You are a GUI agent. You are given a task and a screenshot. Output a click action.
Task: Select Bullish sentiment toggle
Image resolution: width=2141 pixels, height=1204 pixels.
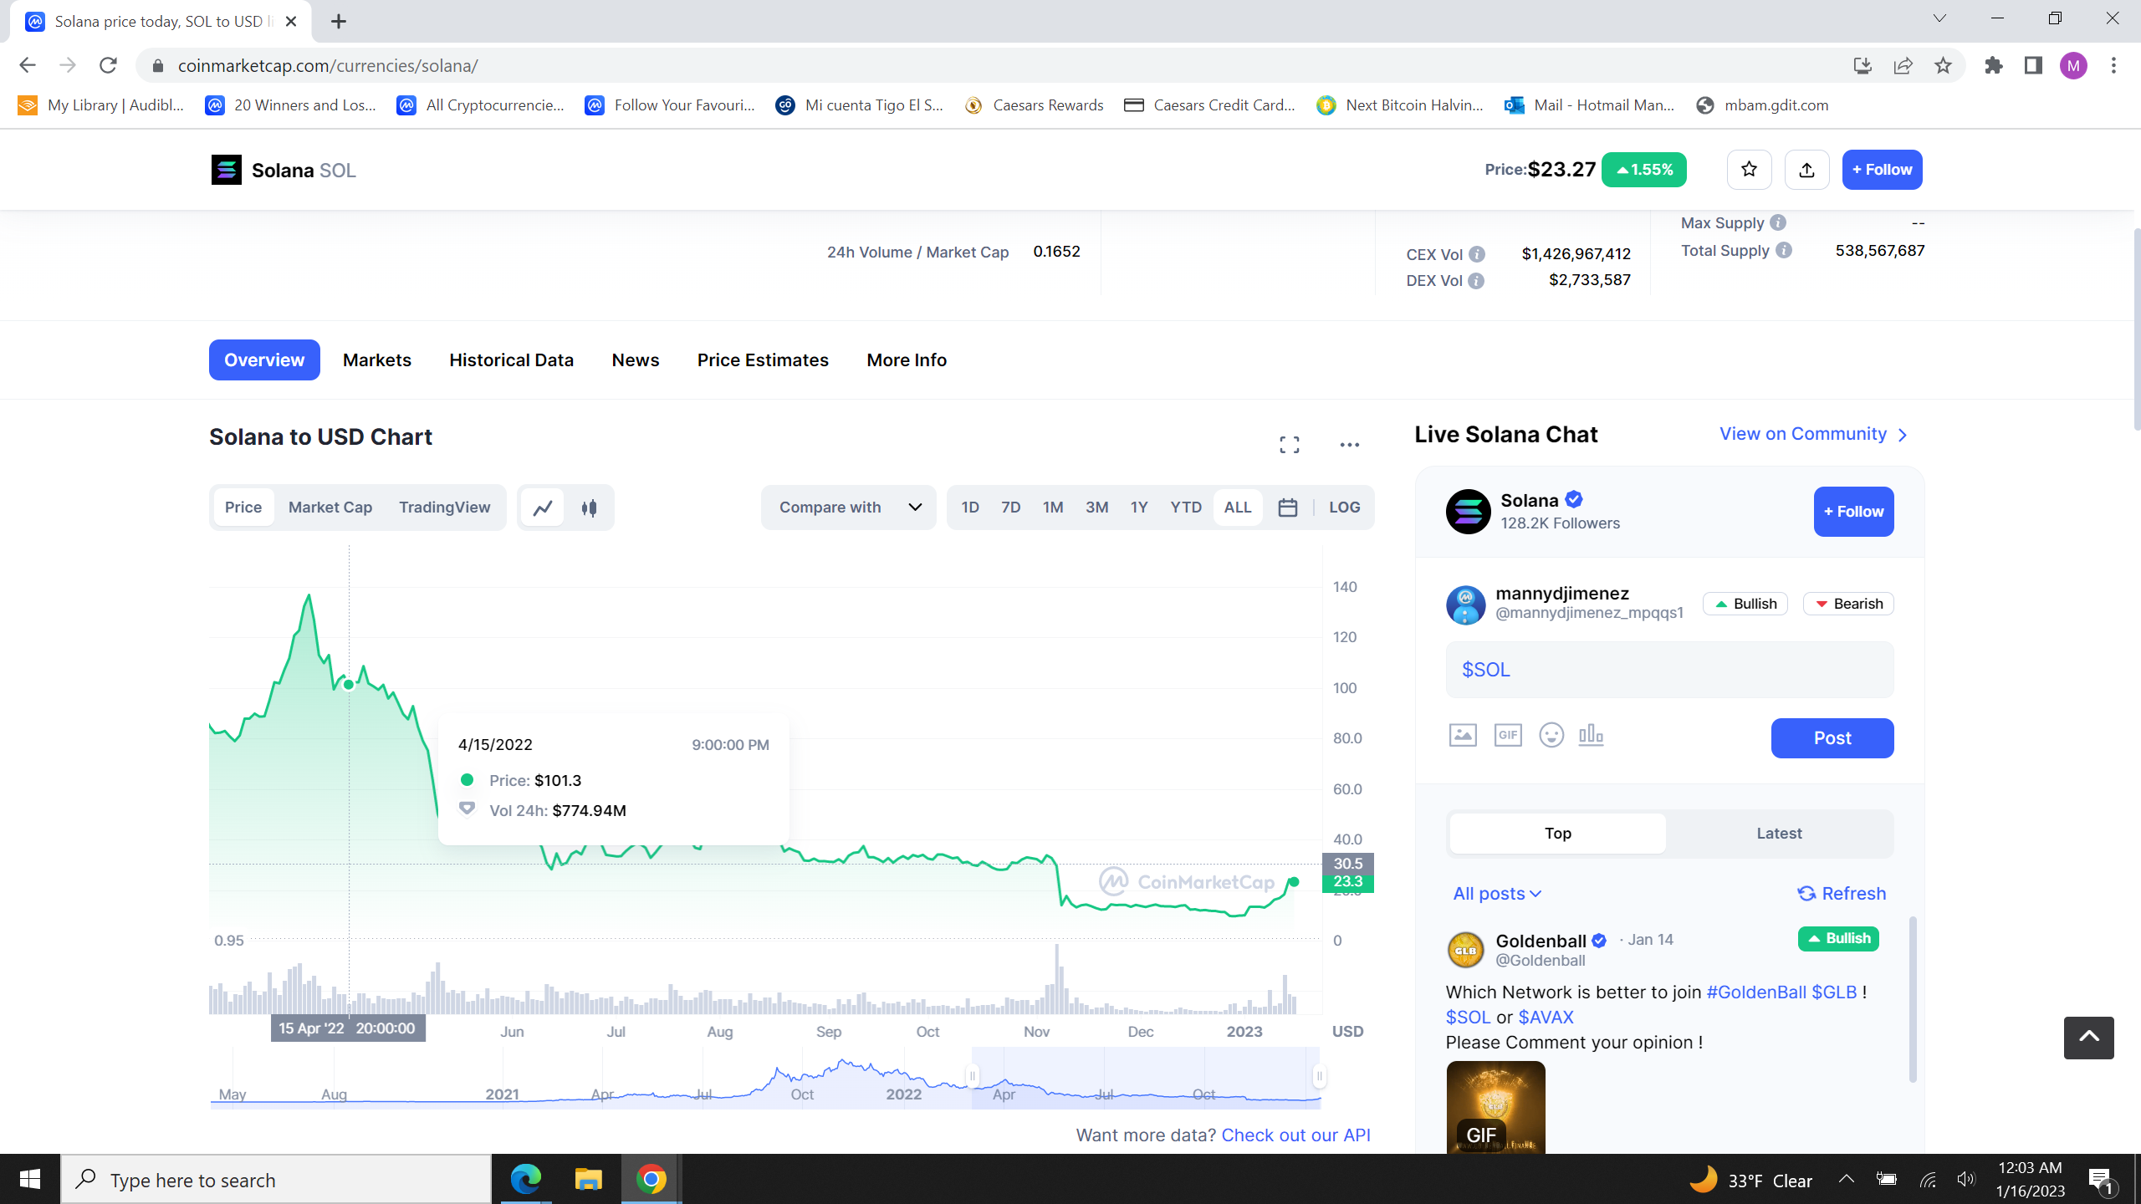1745,604
